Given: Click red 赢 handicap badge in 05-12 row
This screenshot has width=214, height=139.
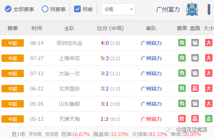Looking at the screenshot, I should click(195, 119).
